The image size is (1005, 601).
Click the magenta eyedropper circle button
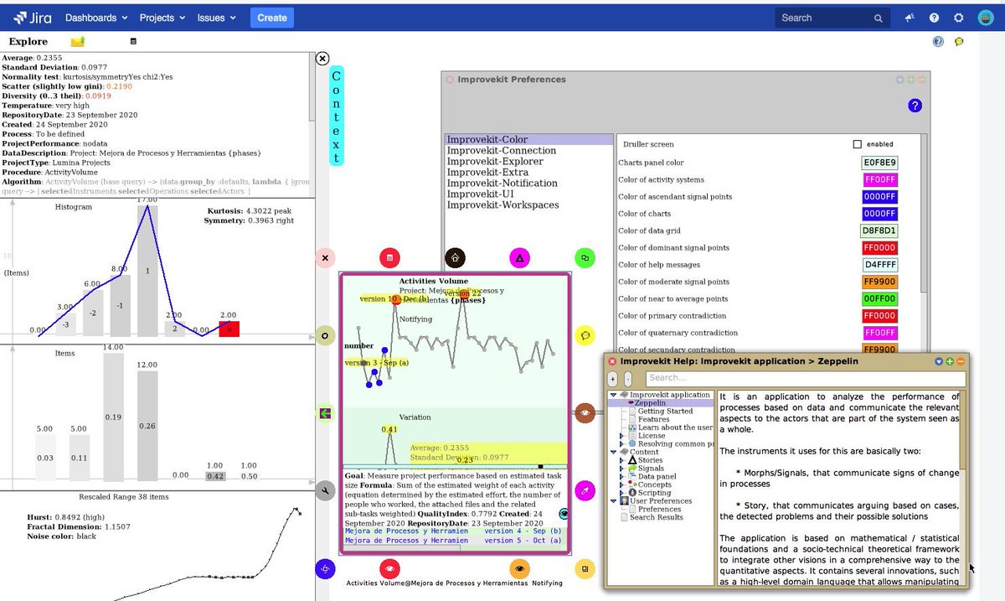pos(585,491)
